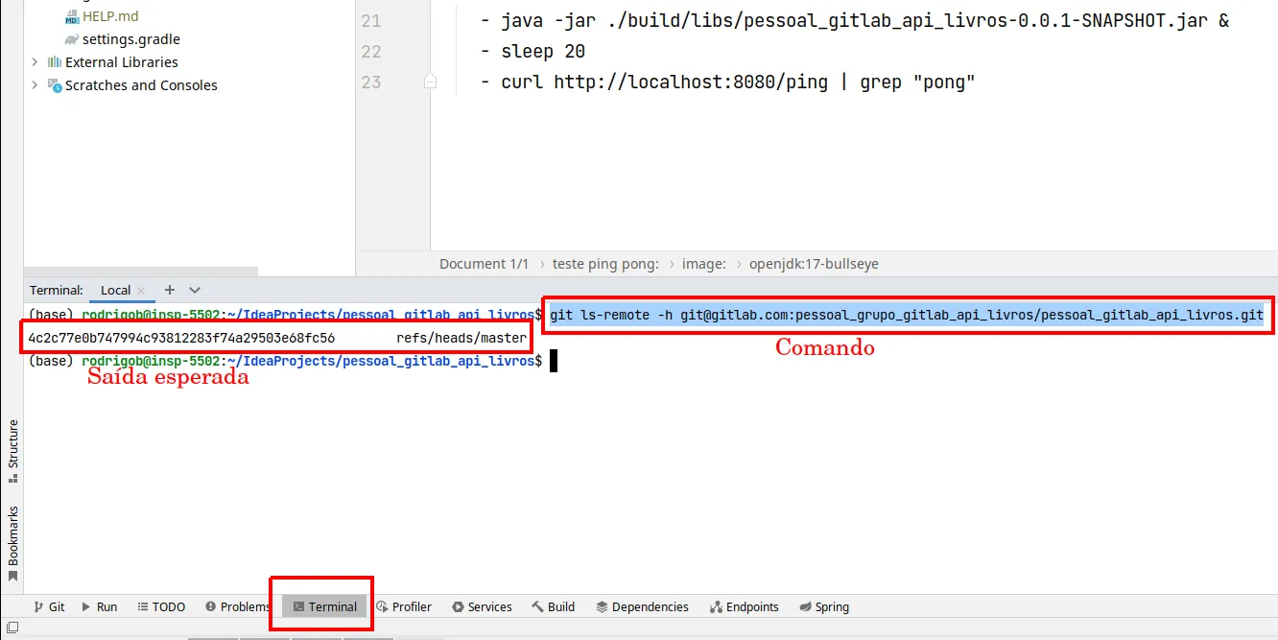Image resolution: width=1278 pixels, height=640 pixels.
Task: Expand the Scratches and Consoles node
Action: (x=35, y=85)
